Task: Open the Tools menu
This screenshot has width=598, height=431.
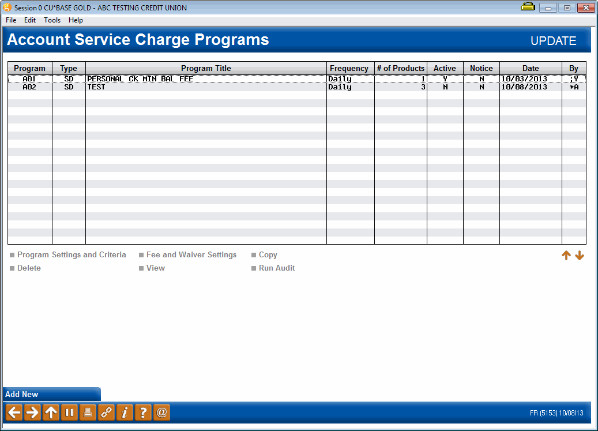Action: [52, 20]
